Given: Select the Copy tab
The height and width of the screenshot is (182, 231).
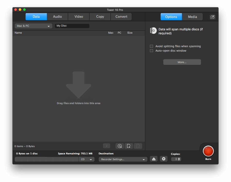Looking at the screenshot, I should pyautogui.click(x=100, y=17).
